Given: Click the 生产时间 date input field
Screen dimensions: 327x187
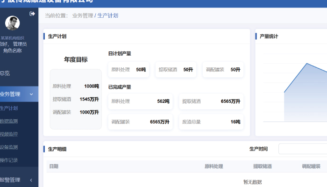Looking at the screenshot, I should [x=303, y=149].
